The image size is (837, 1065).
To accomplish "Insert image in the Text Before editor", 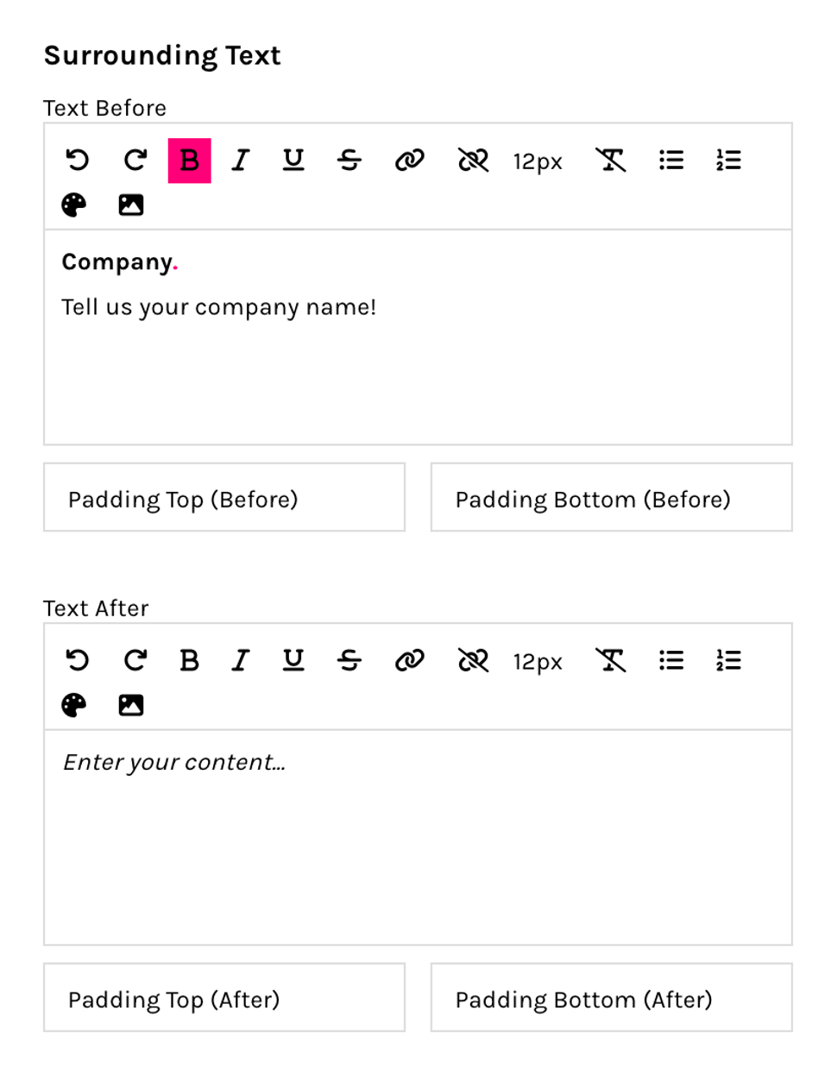I will tap(131, 205).
